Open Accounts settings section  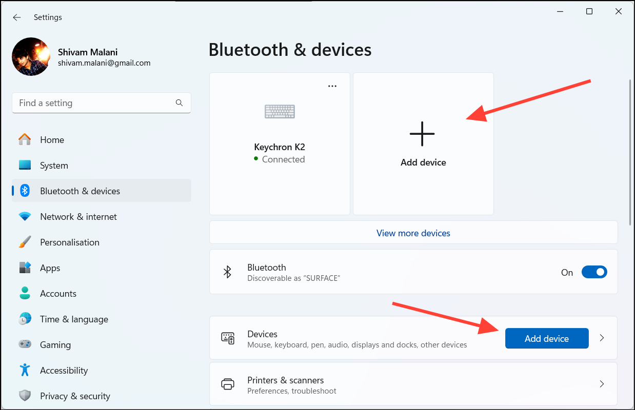[x=102, y=293]
